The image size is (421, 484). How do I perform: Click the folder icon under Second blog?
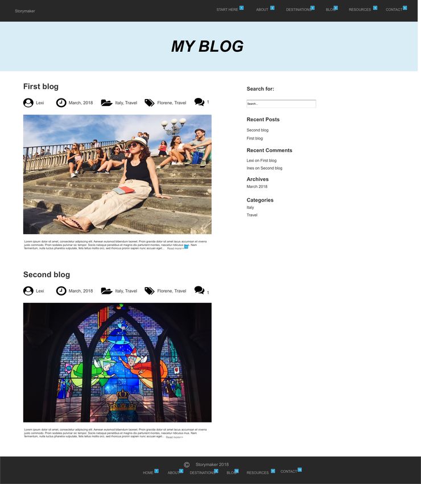coord(107,291)
